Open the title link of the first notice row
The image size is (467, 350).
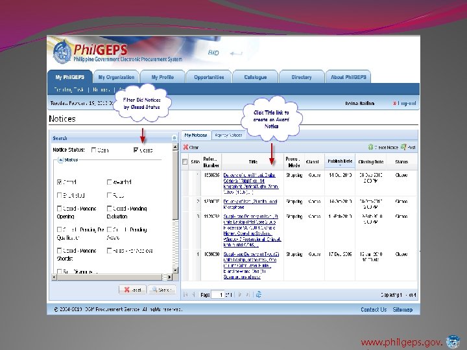(x=251, y=183)
